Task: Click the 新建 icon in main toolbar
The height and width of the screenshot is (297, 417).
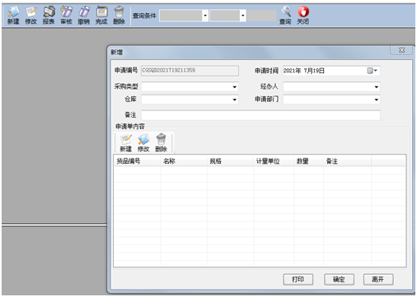Action: 13,16
